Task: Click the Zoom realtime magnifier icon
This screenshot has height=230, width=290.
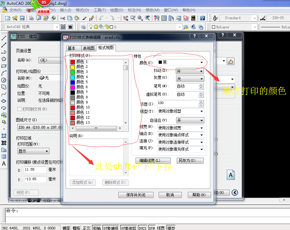Action: (x=133, y=18)
